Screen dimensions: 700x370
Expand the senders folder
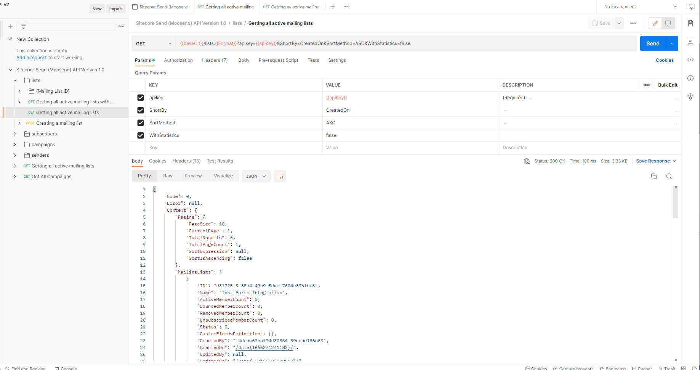[15, 155]
